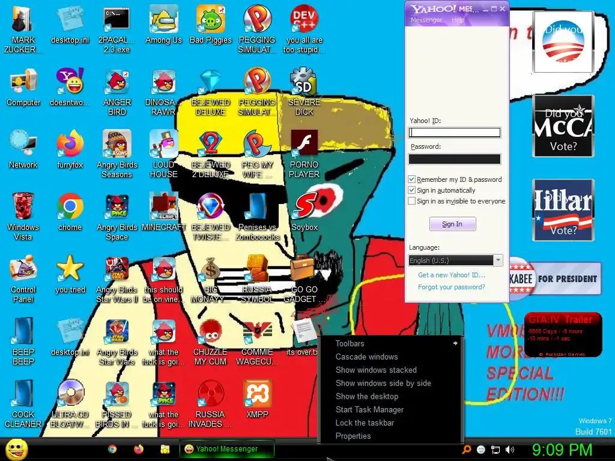Screen dimensions: 615x461
Task: Click Get a new Yahoo! ID link
Action: [452, 275]
